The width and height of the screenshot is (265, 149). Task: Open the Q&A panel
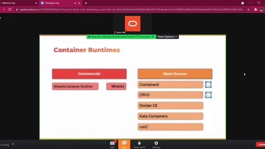(112, 144)
